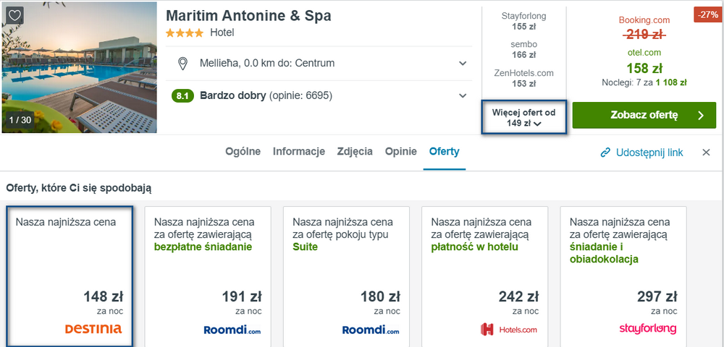
Task: Click the four-star hotel rating
Action: pos(184,33)
